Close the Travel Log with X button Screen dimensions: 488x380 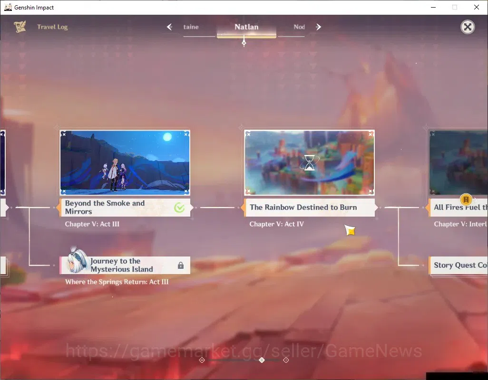pyautogui.click(x=468, y=27)
